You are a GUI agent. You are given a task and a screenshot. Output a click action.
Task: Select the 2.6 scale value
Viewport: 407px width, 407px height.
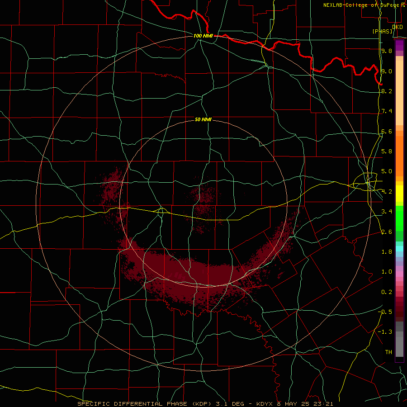pyautogui.click(x=387, y=232)
